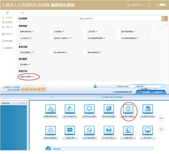Open 工资专项审计 printer icon
The height and width of the screenshot is (154, 169).
[109, 130]
